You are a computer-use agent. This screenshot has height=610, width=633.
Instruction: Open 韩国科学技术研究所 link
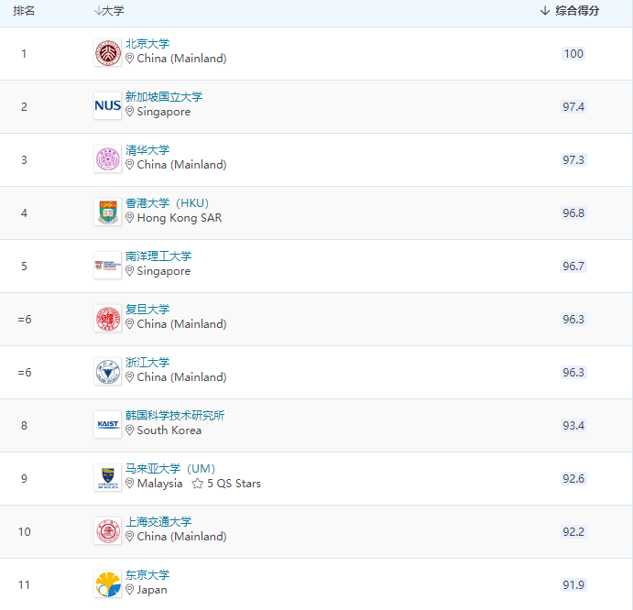pos(174,416)
